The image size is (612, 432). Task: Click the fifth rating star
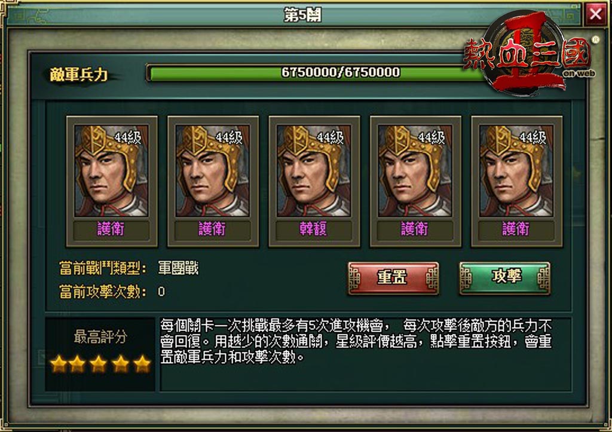[142, 364]
